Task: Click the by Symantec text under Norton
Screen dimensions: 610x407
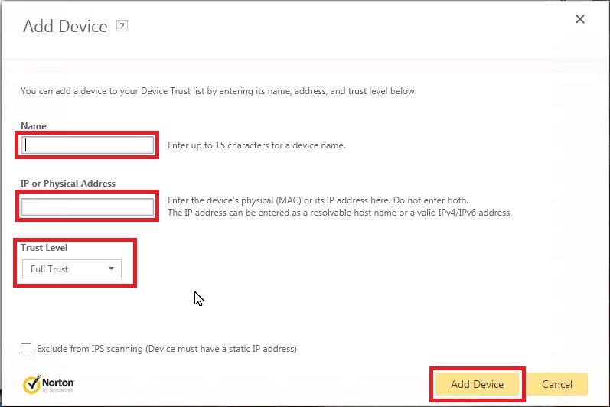Action: coord(57,390)
